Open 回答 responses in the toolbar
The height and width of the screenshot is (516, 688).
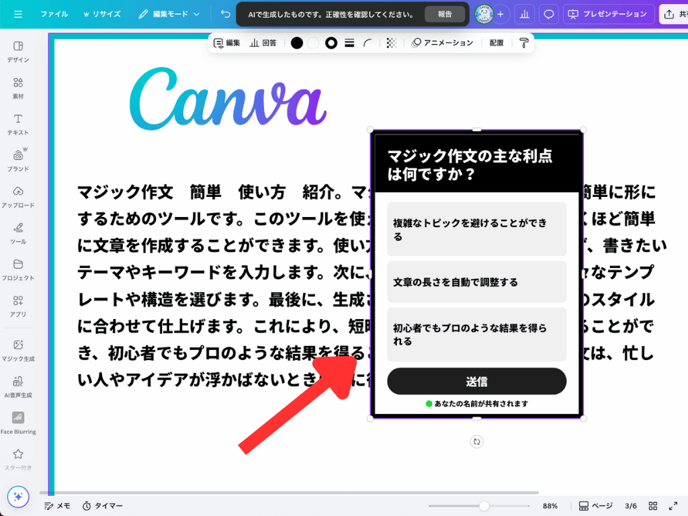click(263, 43)
